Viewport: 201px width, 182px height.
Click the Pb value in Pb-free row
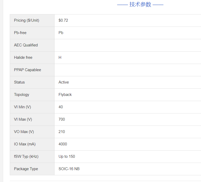tap(61, 33)
